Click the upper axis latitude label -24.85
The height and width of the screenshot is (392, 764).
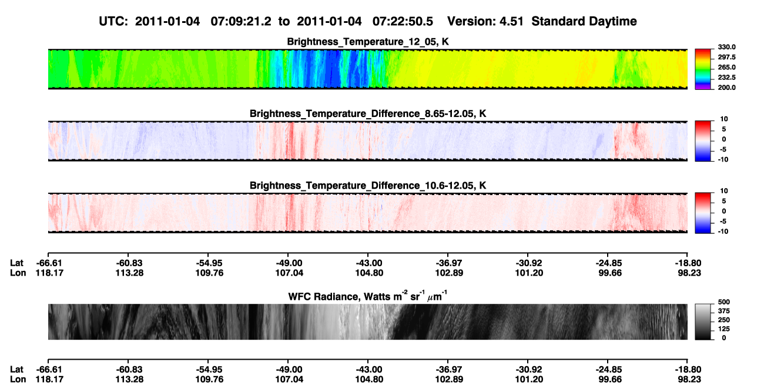point(607,263)
